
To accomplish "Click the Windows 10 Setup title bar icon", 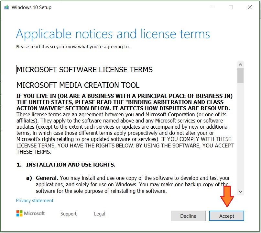I will tap(7, 7).
